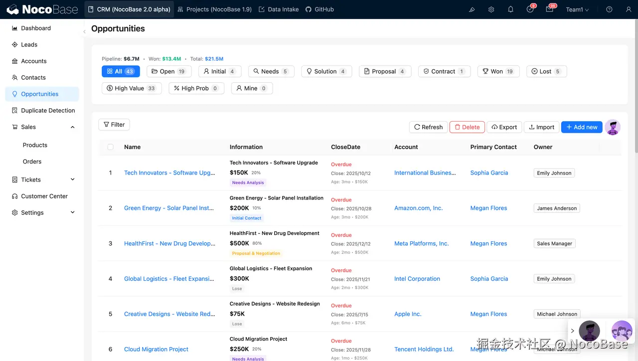Screen dimensions: 638x361
Task: Open the user profile icon
Action: click(x=629, y=9)
